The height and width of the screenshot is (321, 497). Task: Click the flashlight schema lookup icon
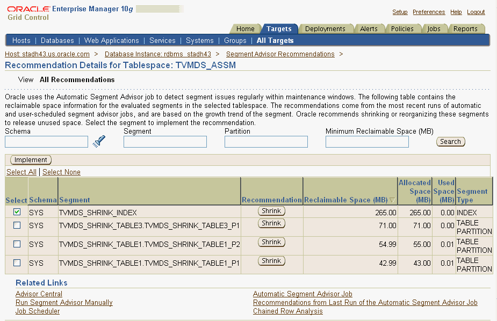(99, 141)
